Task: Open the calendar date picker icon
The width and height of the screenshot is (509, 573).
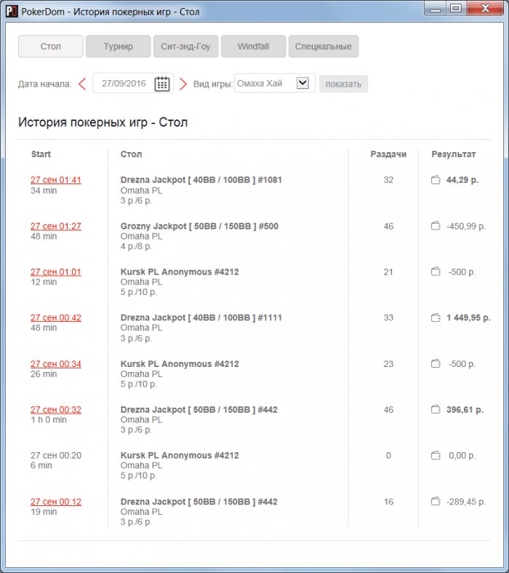Action: coord(162,84)
